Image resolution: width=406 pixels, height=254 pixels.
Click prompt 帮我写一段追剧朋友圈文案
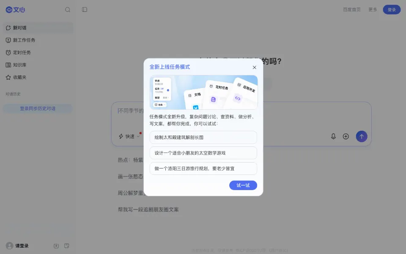[148, 210]
